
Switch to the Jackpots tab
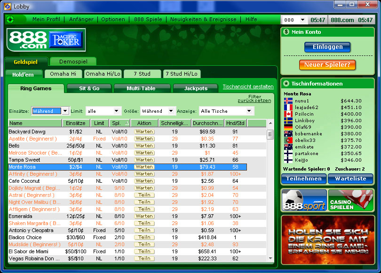[x=196, y=88]
